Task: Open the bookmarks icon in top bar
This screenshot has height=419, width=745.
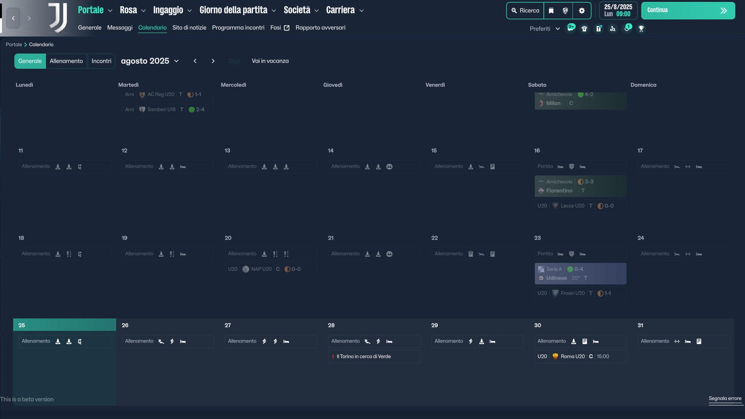Action: tap(551, 11)
